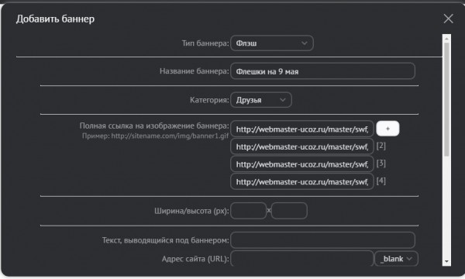The width and height of the screenshot is (465, 279).
Task: Click the banner URL field marked [3]
Action: (302, 164)
